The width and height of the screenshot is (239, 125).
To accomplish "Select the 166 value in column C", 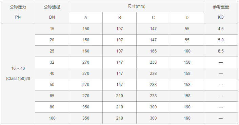I will click(x=153, y=51).
